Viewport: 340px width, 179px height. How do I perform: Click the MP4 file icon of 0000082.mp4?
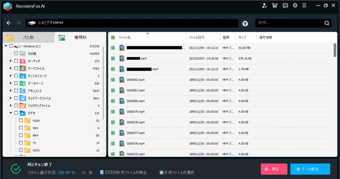pos(122,80)
